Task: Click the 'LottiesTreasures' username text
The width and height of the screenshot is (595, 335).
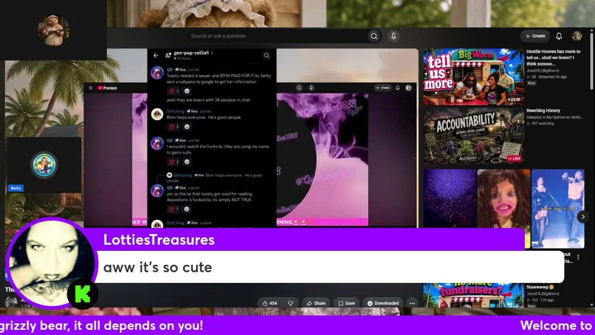Action: coord(159,240)
